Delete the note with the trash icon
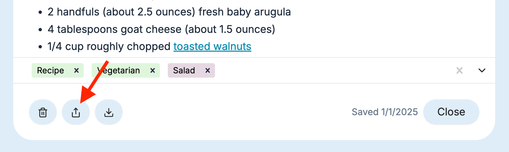This screenshot has width=509, height=152. 43,113
